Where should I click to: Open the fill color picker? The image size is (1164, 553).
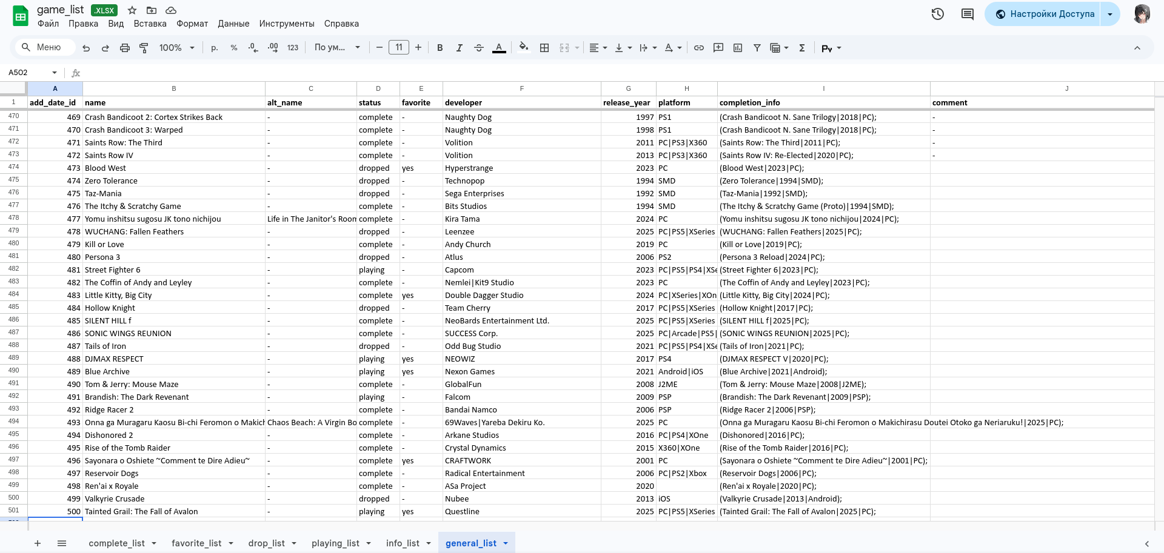pos(523,48)
